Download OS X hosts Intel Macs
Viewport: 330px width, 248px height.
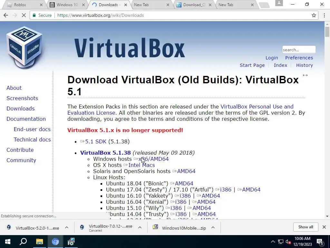pos(142,165)
